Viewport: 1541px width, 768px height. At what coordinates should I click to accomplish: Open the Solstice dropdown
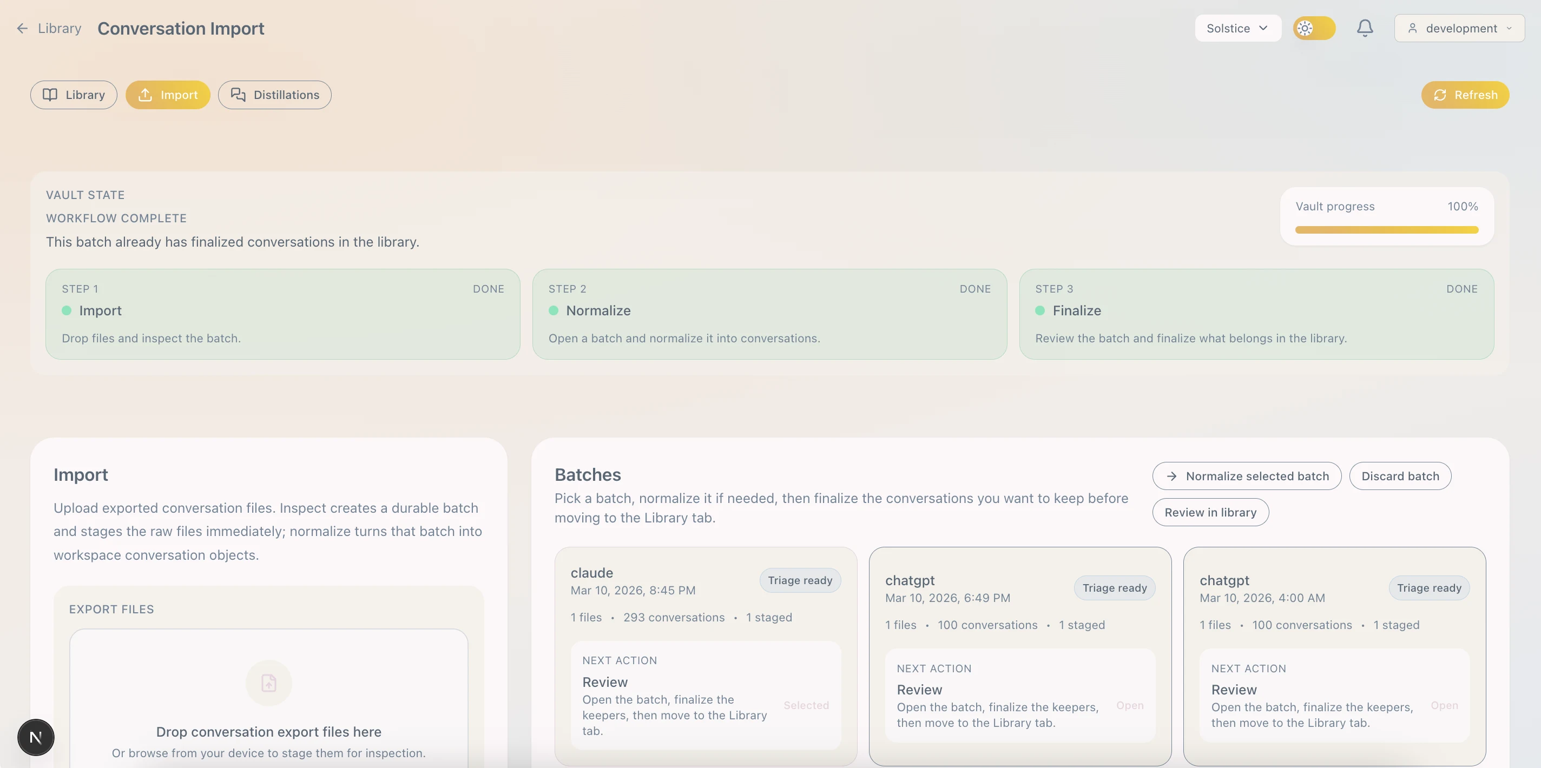(1237, 28)
